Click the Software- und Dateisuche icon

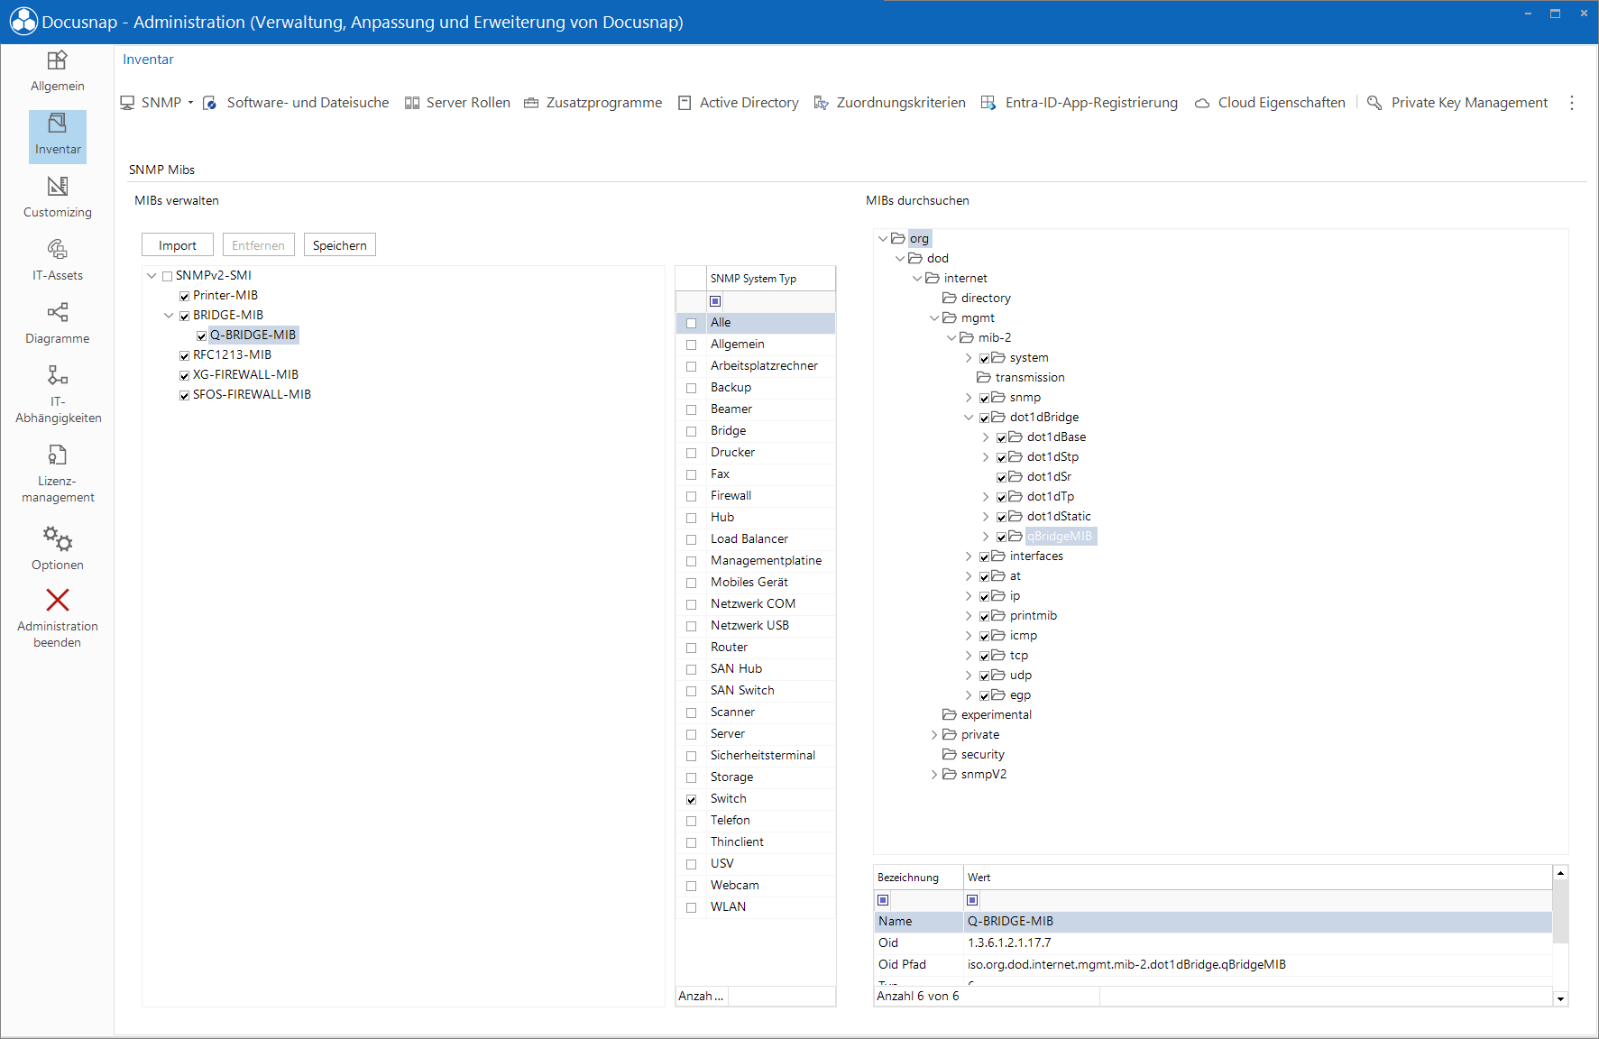pos(210,103)
